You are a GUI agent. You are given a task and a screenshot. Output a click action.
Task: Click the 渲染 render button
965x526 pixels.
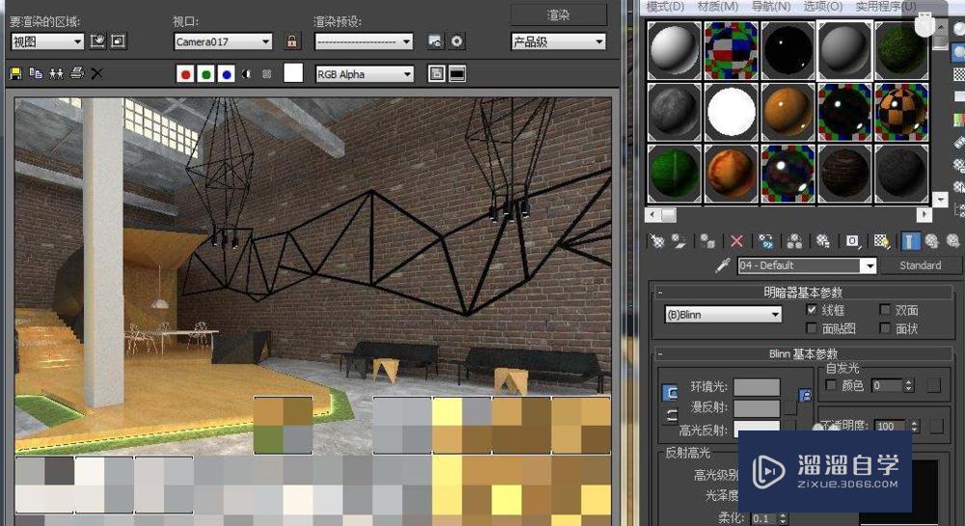(x=558, y=14)
